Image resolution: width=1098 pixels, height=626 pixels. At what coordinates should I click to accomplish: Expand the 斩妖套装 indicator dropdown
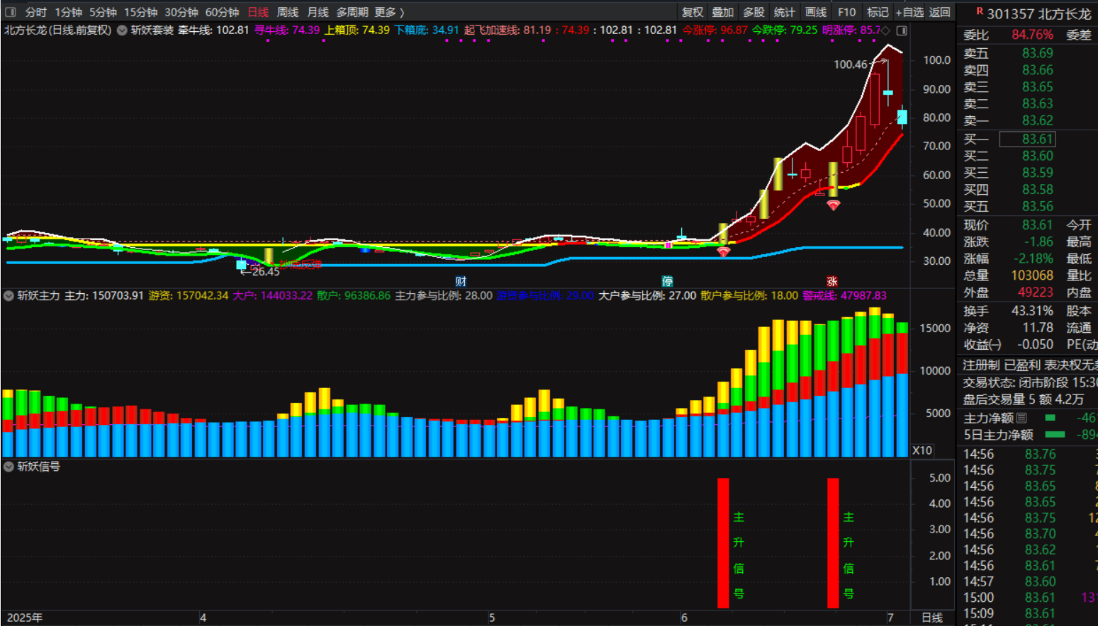122,30
